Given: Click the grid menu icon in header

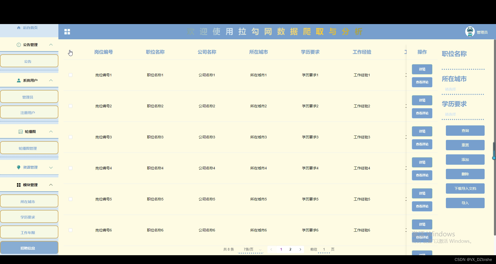Looking at the screenshot, I should pyautogui.click(x=67, y=32).
